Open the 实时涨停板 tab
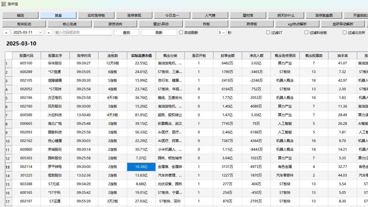 (96, 15)
